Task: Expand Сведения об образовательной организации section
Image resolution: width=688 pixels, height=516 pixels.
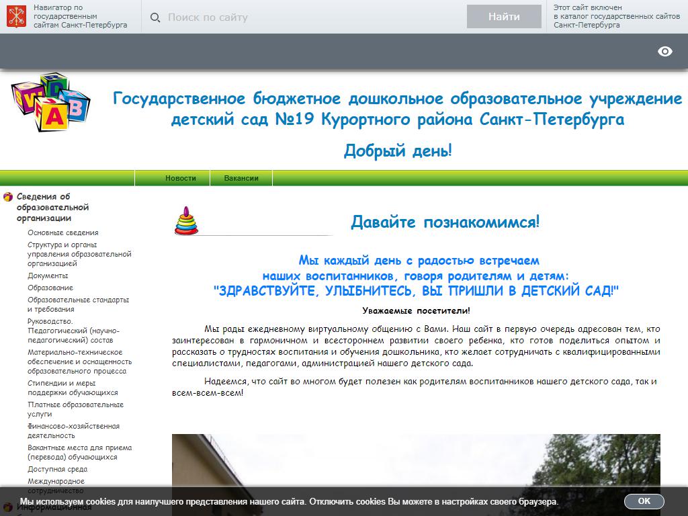Action: 52,207
